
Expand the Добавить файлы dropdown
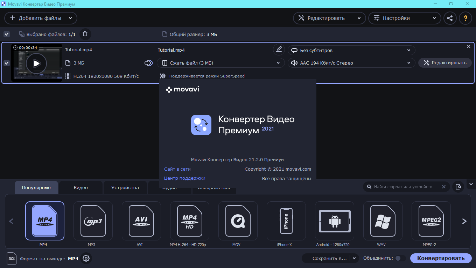click(70, 18)
